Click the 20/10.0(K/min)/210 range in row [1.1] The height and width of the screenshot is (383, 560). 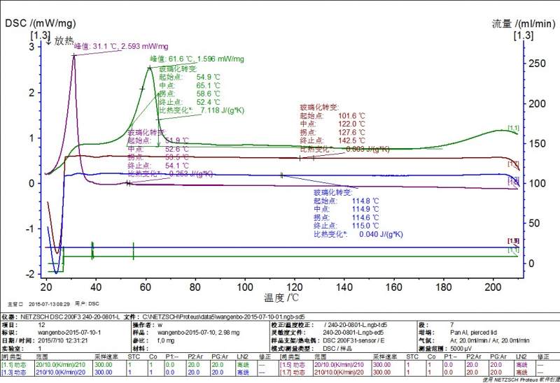coord(61,365)
